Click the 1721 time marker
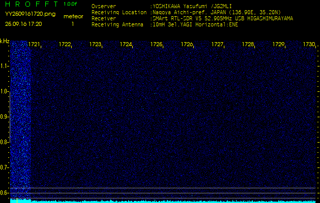This screenshot has height=203, width=320. point(34,44)
